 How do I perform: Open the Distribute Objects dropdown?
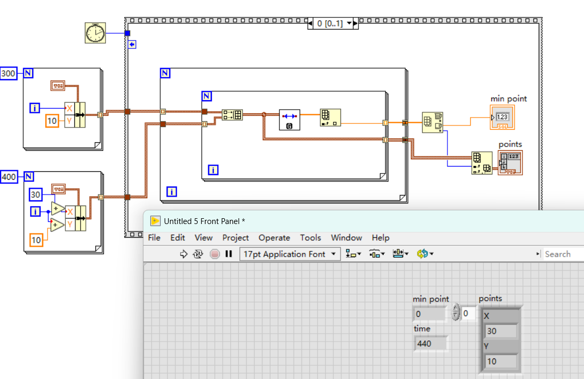[376, 254]
